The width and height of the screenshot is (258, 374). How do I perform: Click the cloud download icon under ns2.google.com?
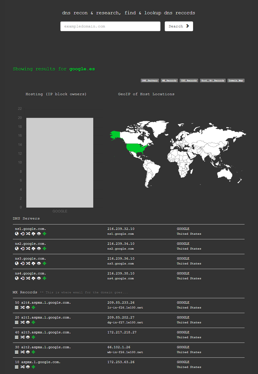(33, 248)
